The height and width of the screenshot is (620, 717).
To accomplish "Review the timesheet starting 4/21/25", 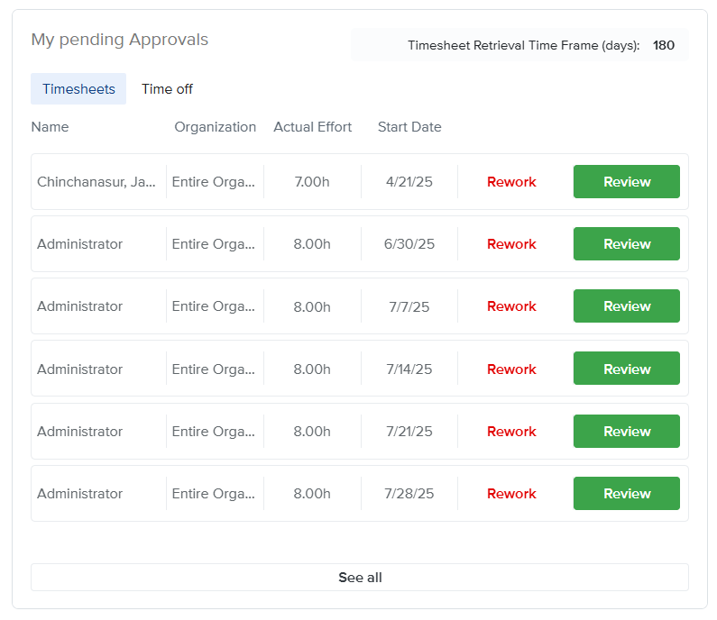I will coord(626,182).
